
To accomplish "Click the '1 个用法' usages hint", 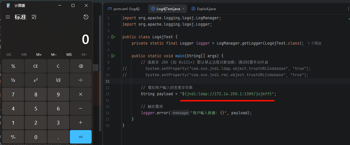I will tap(314, 43).
